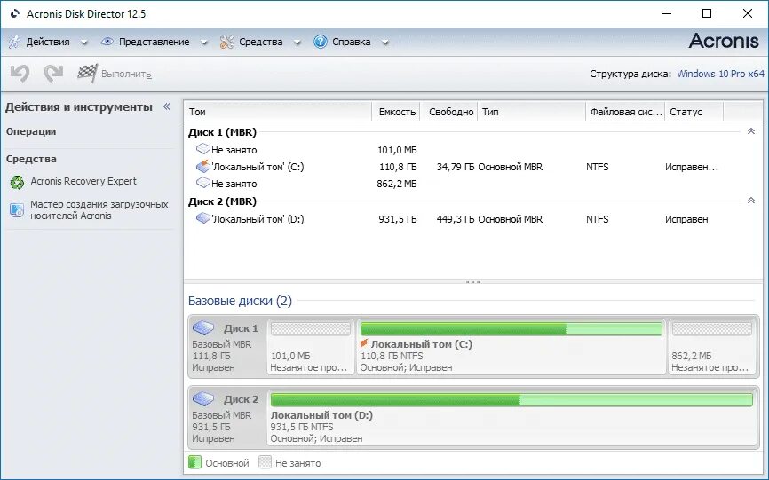The width and height of the screenshot is (769, 480).
Task: Click the volume icon of 'Локальный том' (C:)
Action: (x=202, y=167)
